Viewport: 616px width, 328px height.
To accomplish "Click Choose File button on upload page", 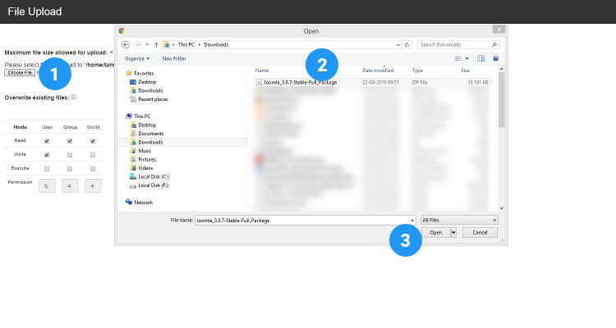I will pyautogui.click(x=20, y=73).
